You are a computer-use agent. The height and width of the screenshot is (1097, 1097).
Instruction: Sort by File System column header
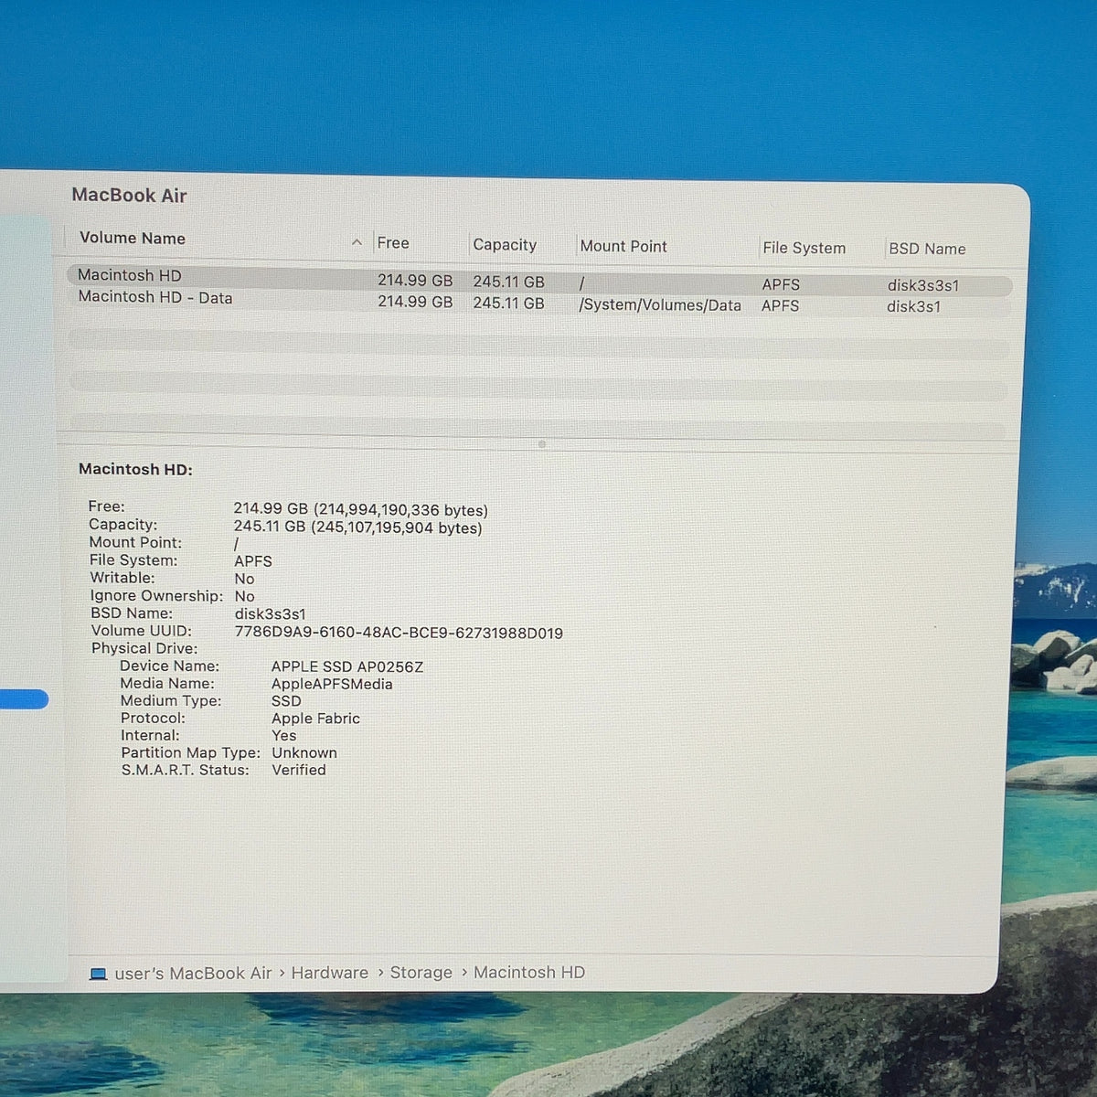(804, 248)
